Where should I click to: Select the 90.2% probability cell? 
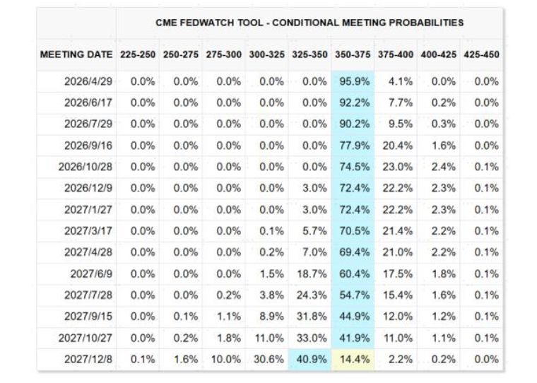pos(354,124)
